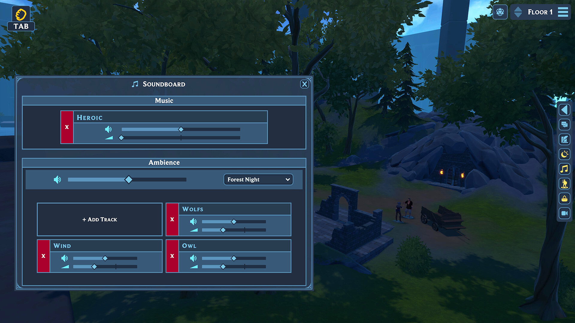Close the Soundboard panel
This screenshot has height=323, width=575.
304,84
